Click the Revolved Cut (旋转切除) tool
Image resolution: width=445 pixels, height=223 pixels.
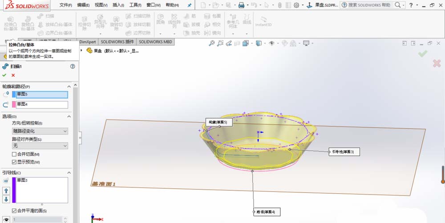[116, 23]
